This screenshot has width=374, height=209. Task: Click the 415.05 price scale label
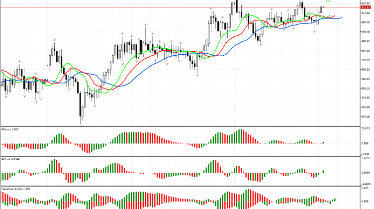[x=366, y=3]
